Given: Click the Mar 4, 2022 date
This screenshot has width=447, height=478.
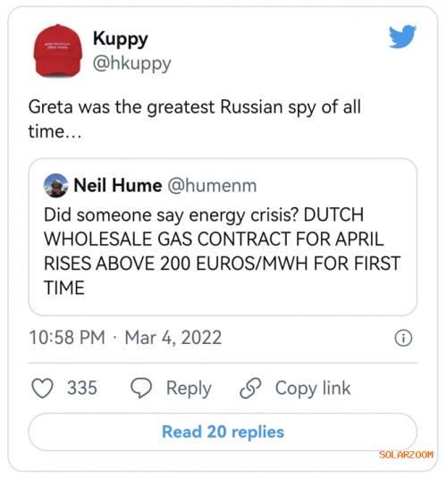Looking at the screenshot, I should click(x=173, y=338).
